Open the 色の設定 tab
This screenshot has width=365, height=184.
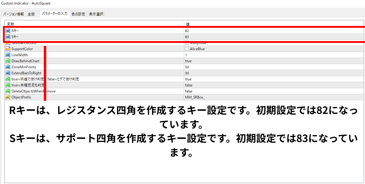pyautogui.click(x=78, y=14)
